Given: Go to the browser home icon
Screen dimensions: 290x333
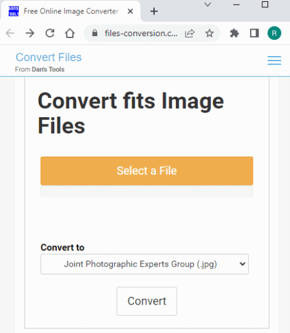Looking at the screenshot, I should point(70,33).
